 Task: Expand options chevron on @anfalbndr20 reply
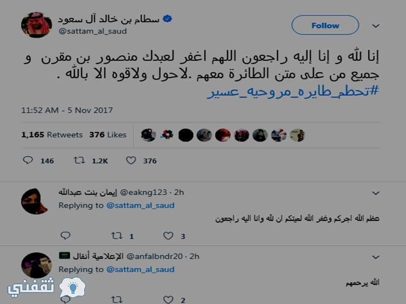pos(376,257)
